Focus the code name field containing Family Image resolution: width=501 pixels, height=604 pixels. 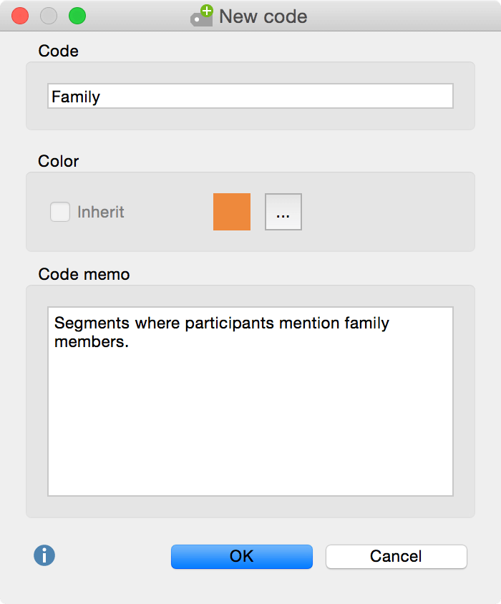tap(250, 97)
